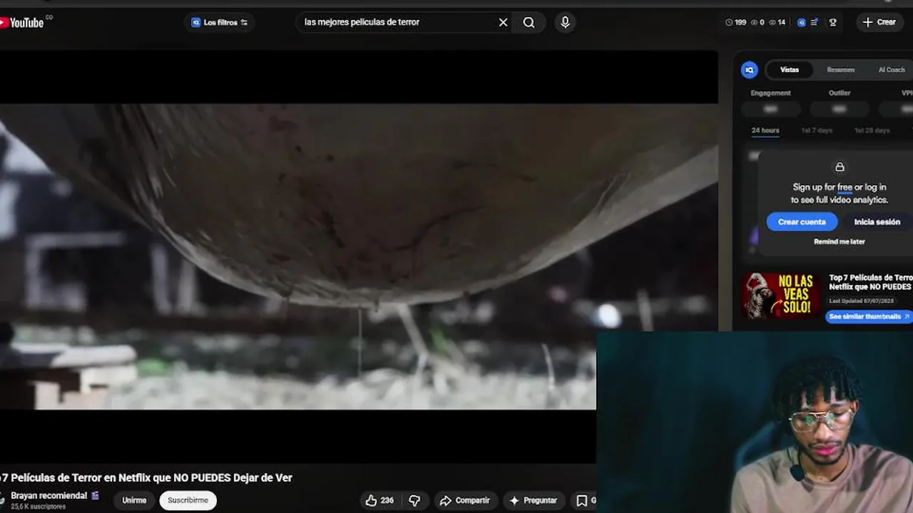Viewport: 913px width, 513px height.
Task: Select the 24 hours range tab
Action: click(765, 130)
